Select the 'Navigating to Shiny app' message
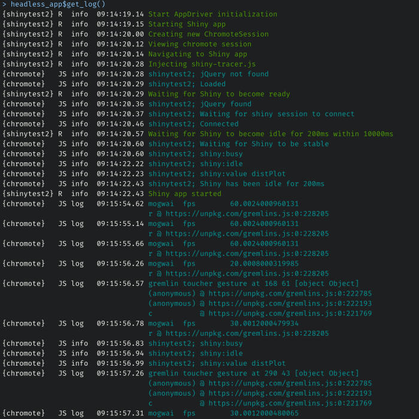 point(198,54)
